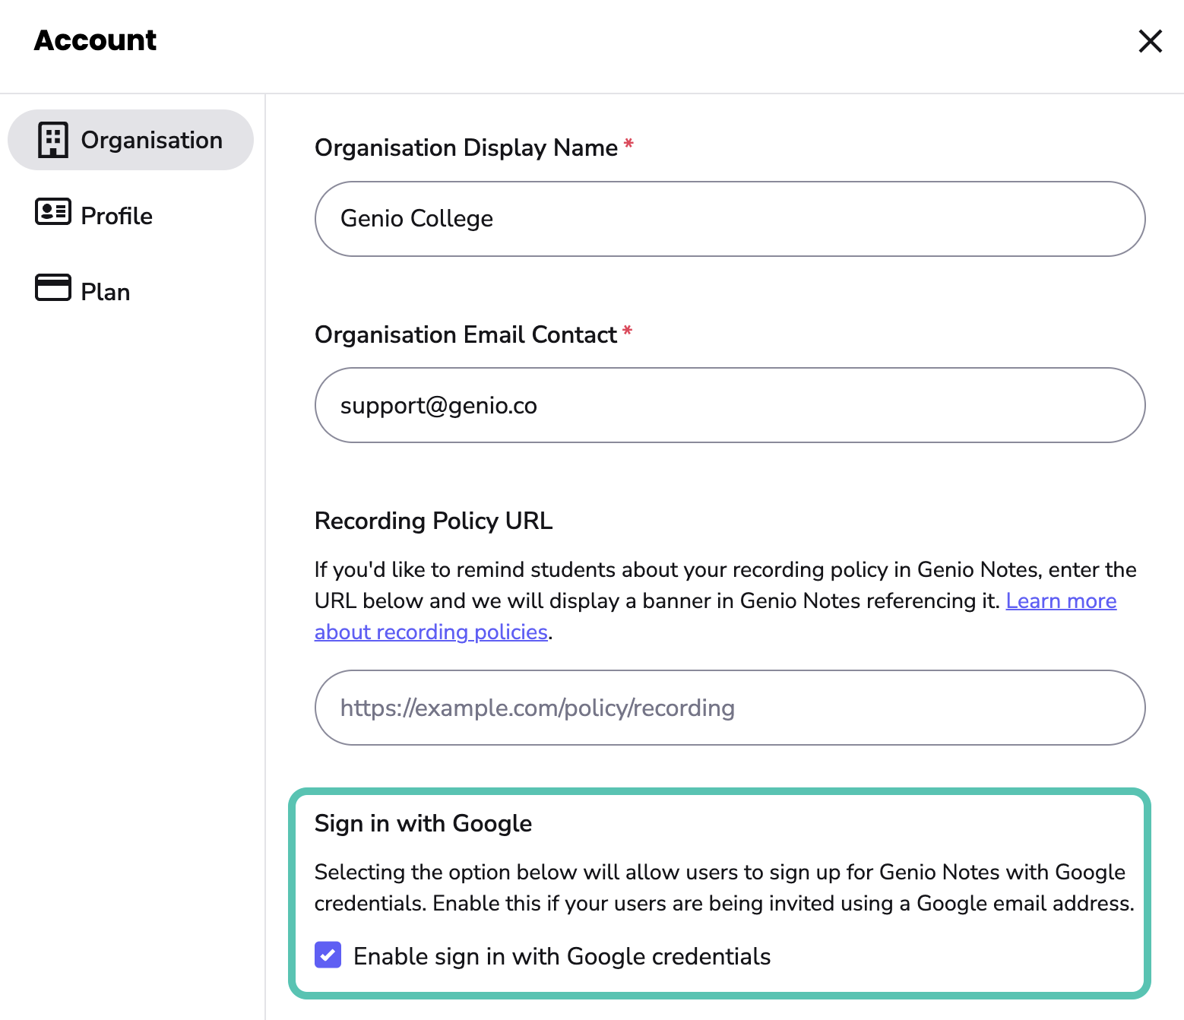Click the Plan credit card icon
The image size is (1184, 1020).
(x=53, y=287)
